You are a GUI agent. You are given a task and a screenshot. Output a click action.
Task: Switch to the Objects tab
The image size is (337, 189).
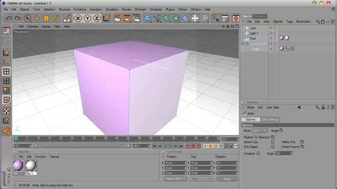click(246, 16)
